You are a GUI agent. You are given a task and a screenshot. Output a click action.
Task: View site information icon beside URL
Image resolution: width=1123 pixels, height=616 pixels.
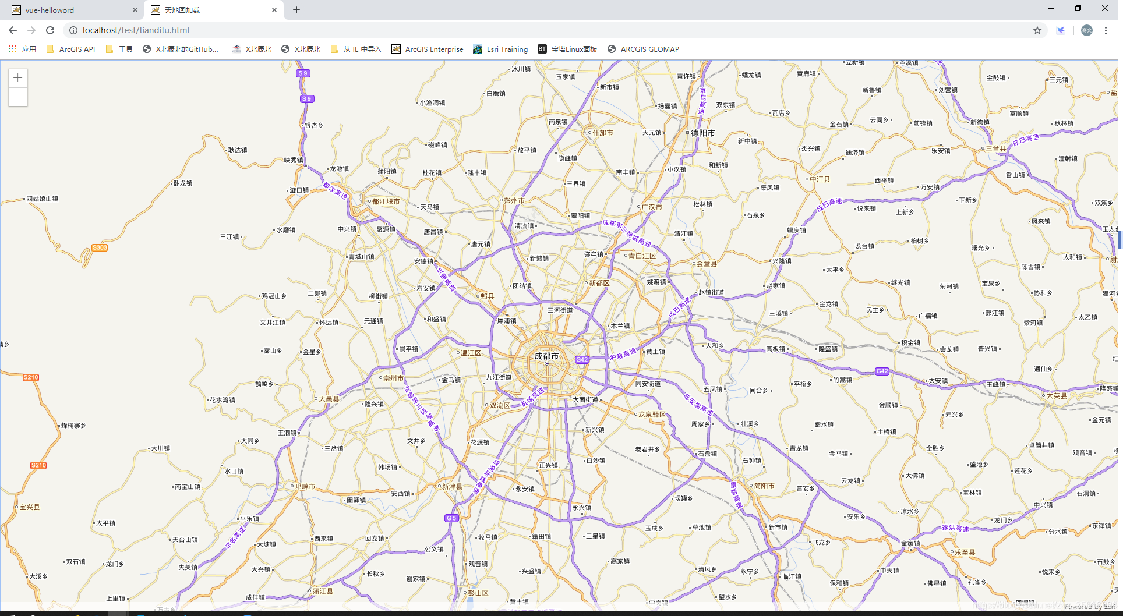pyautogui.click(x=73, y=30)
